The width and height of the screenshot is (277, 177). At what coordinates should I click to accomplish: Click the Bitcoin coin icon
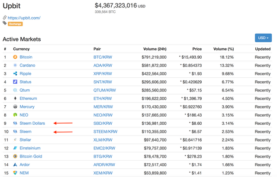tap(15, 57)
